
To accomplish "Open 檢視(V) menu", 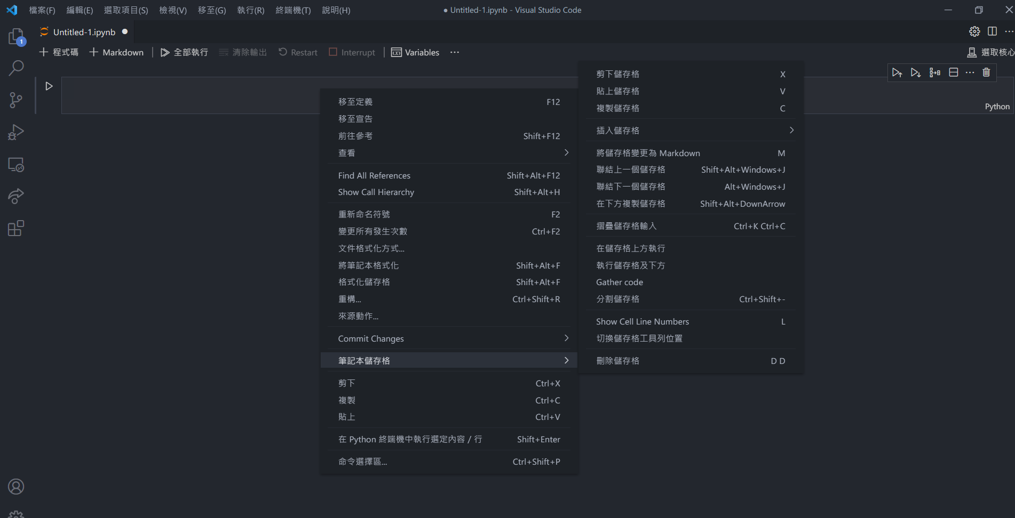I will 173,10.
